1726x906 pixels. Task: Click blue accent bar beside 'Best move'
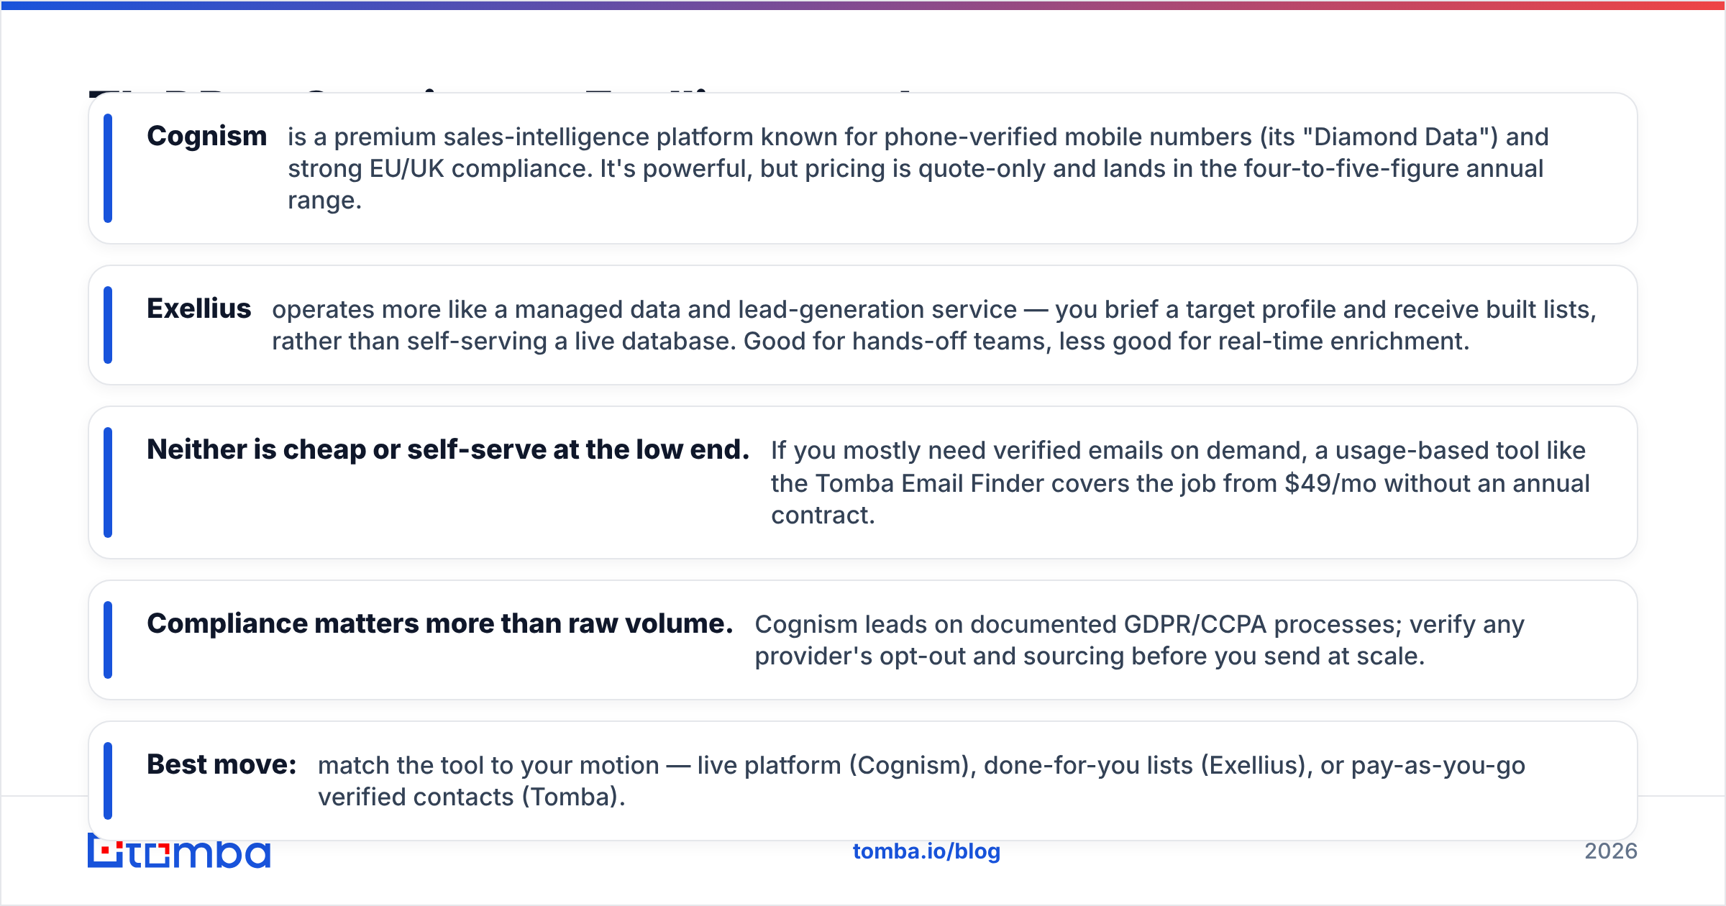coord(108,781)
